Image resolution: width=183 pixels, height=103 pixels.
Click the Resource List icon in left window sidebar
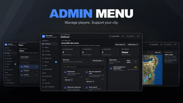(x=6, y=75)
